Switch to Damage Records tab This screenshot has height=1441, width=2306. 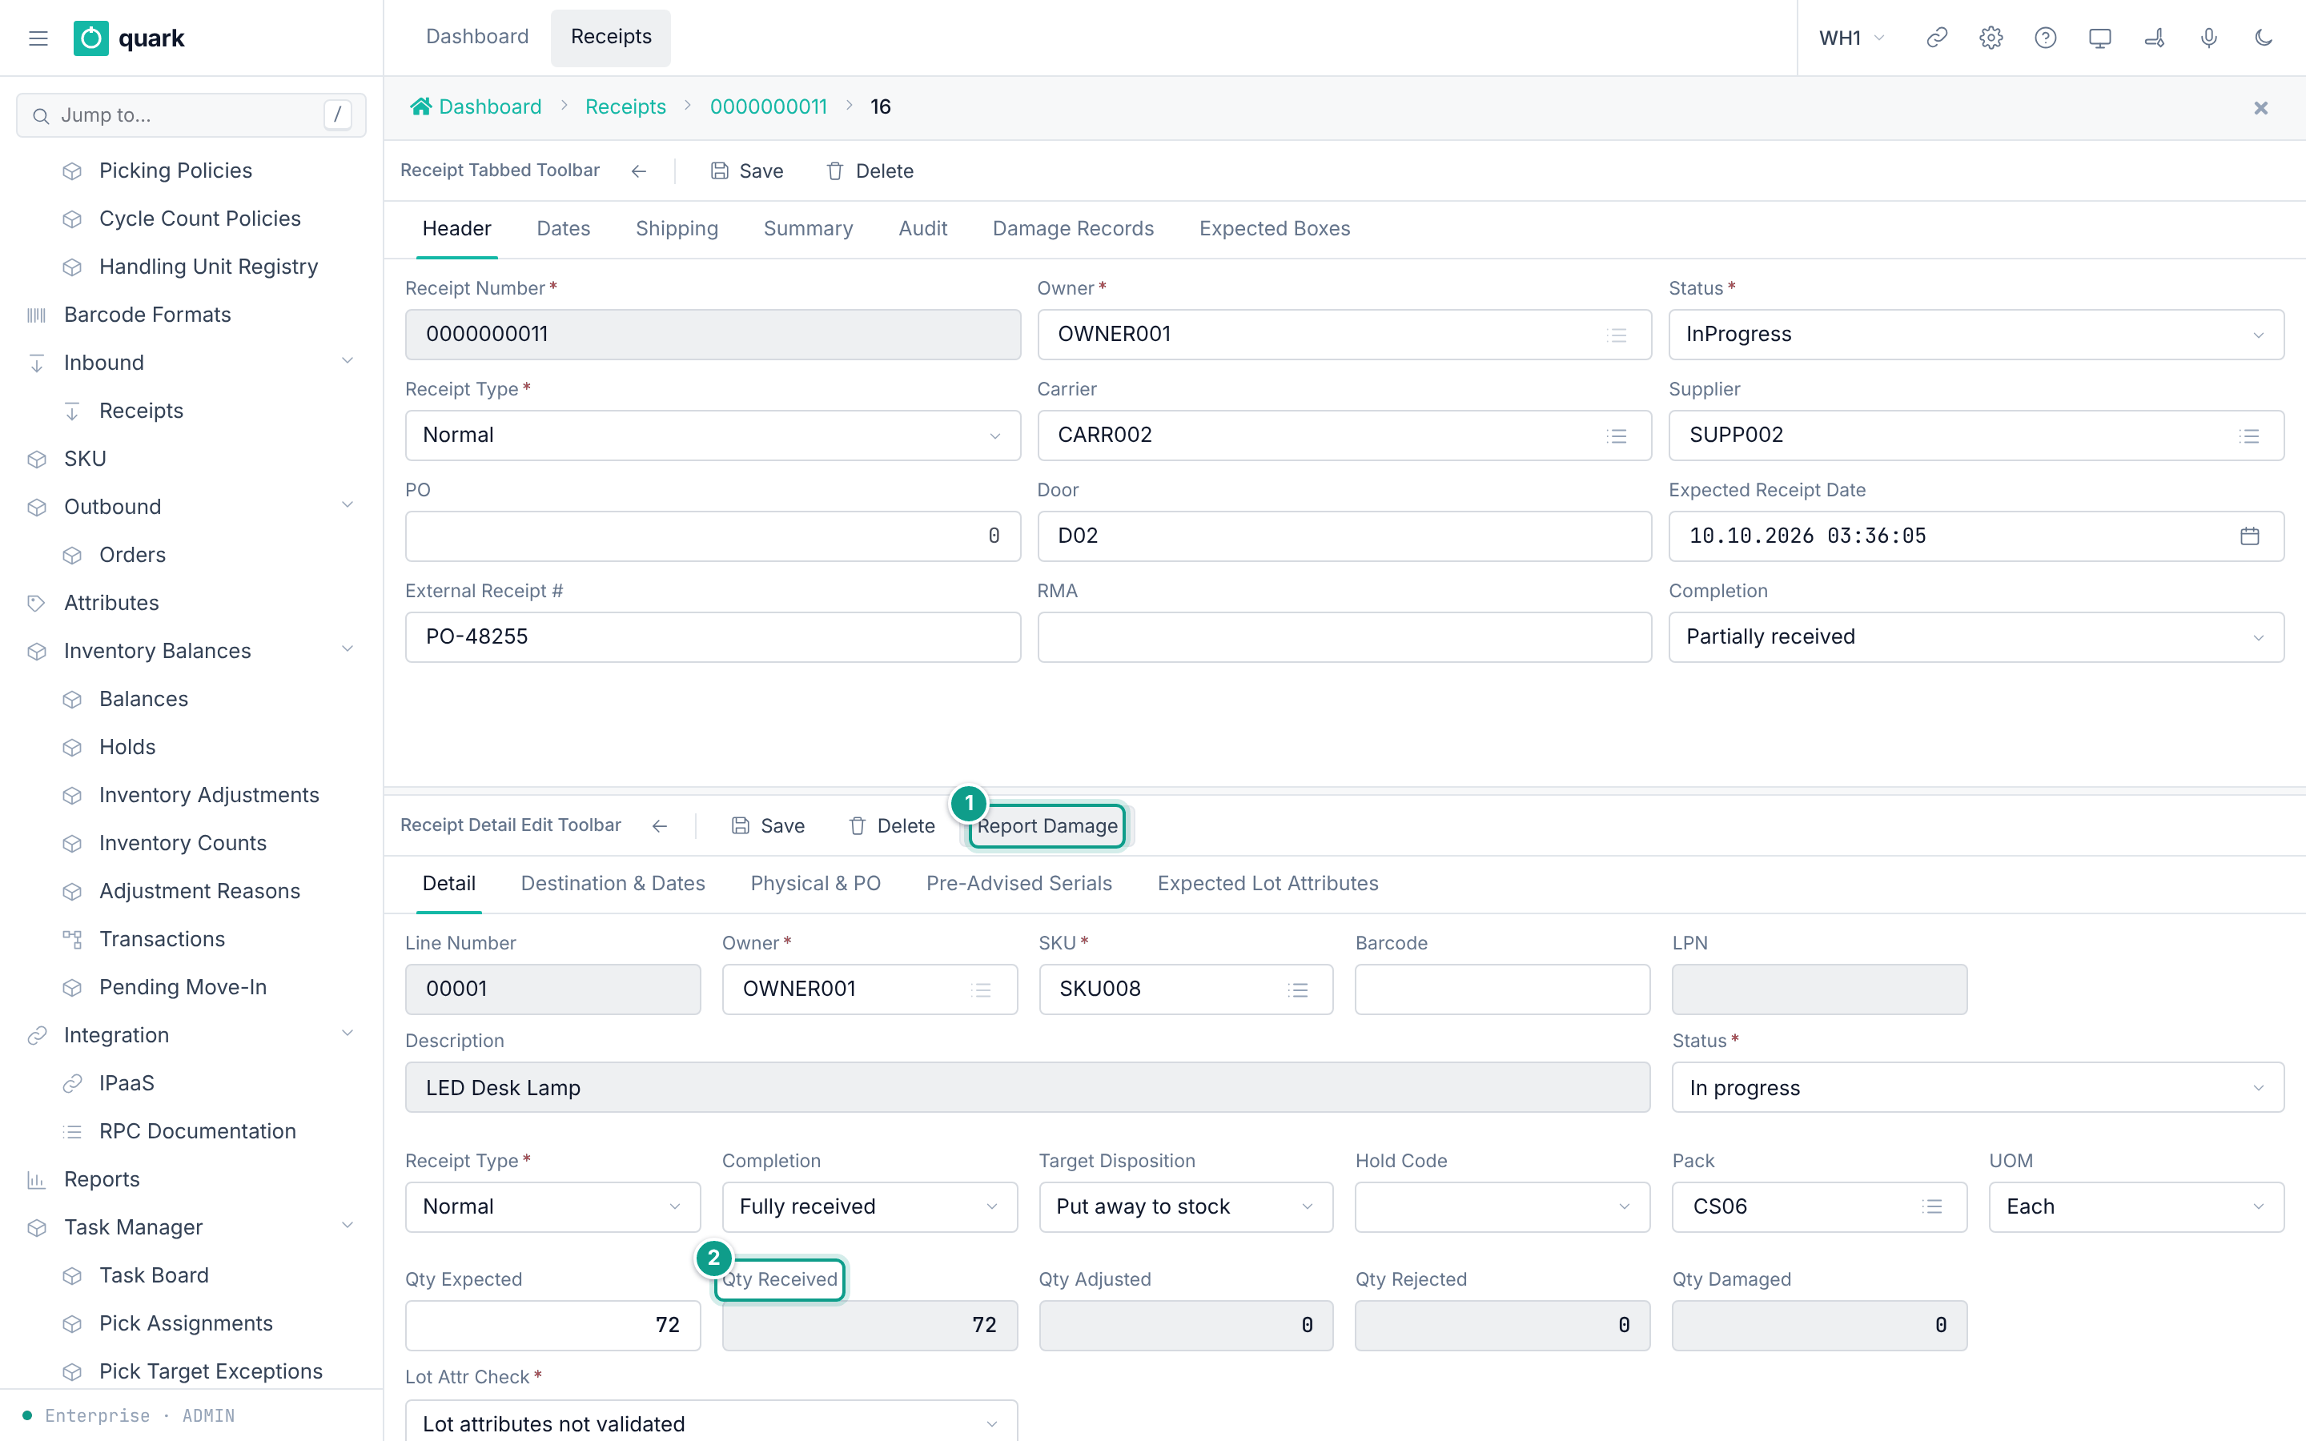[1072, 229]
